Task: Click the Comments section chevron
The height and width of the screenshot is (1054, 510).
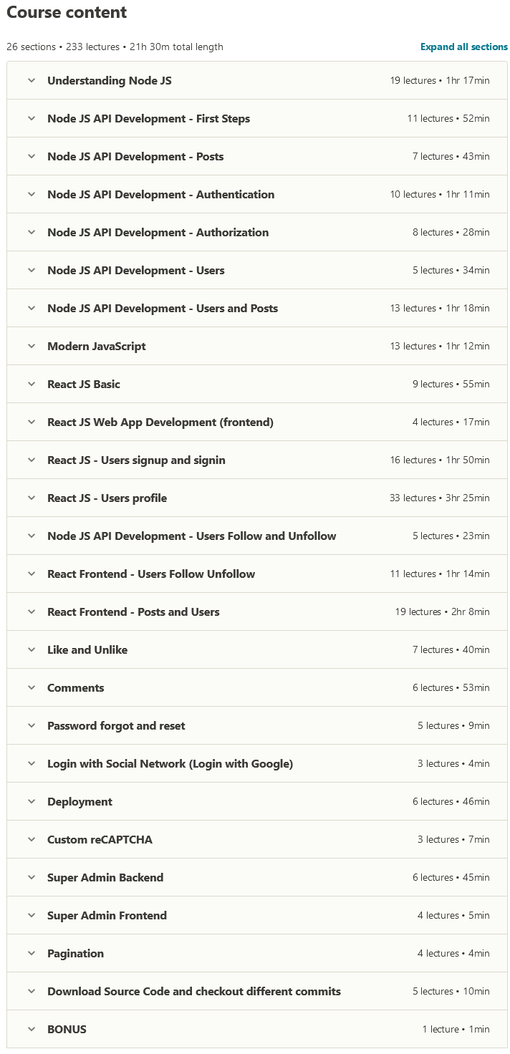Action: pos(32,687)
